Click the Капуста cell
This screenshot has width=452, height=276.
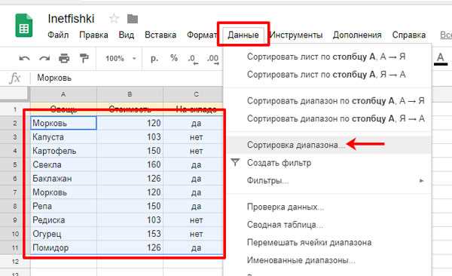pyautogui.click(x=63, y=137)
